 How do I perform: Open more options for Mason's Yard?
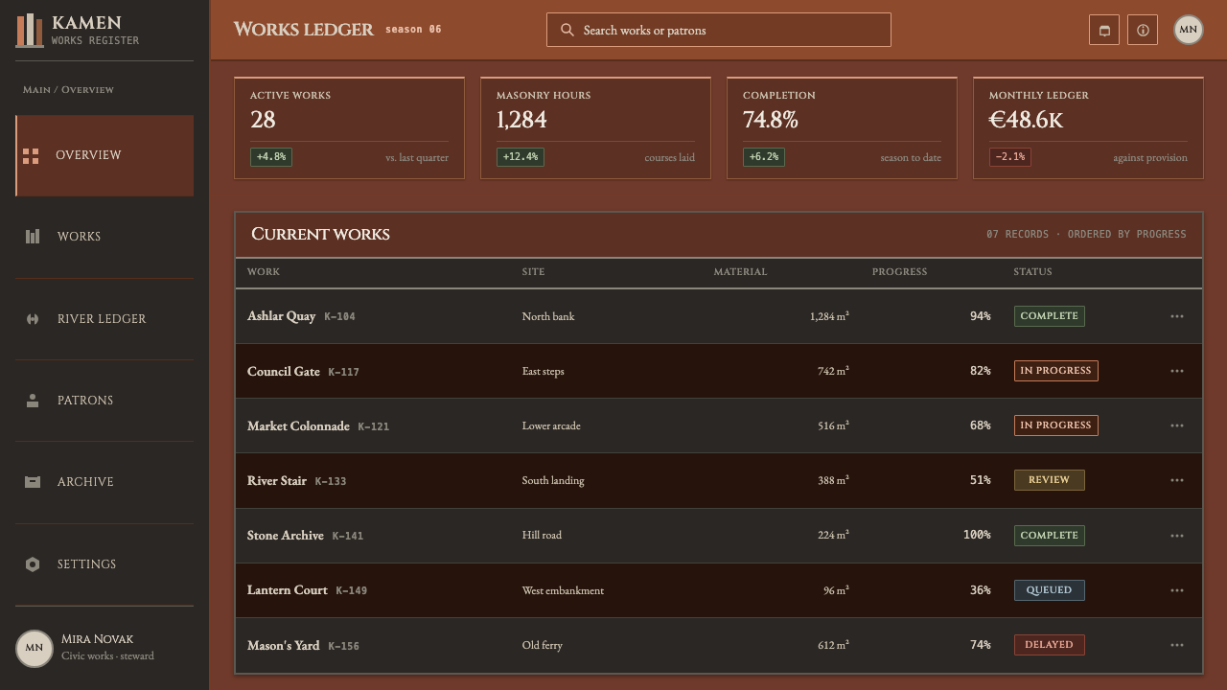click(x=1177, y=645)
